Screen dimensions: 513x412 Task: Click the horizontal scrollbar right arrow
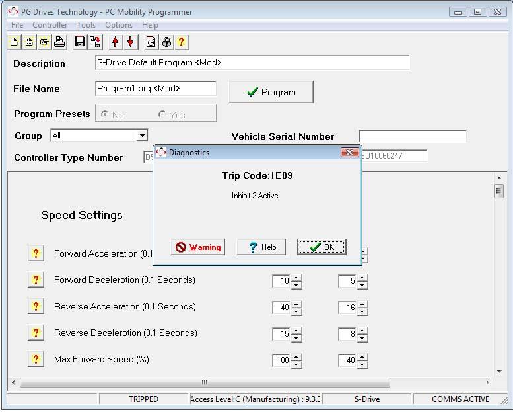click(488, 382)
